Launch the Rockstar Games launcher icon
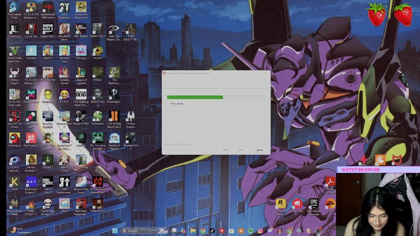The image size is (420, 236). click(281, 207)
